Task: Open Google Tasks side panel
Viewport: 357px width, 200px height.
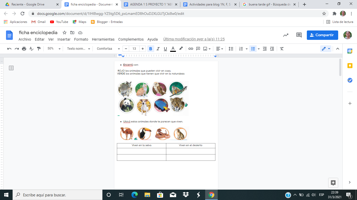Action: (x=350, y=80)
